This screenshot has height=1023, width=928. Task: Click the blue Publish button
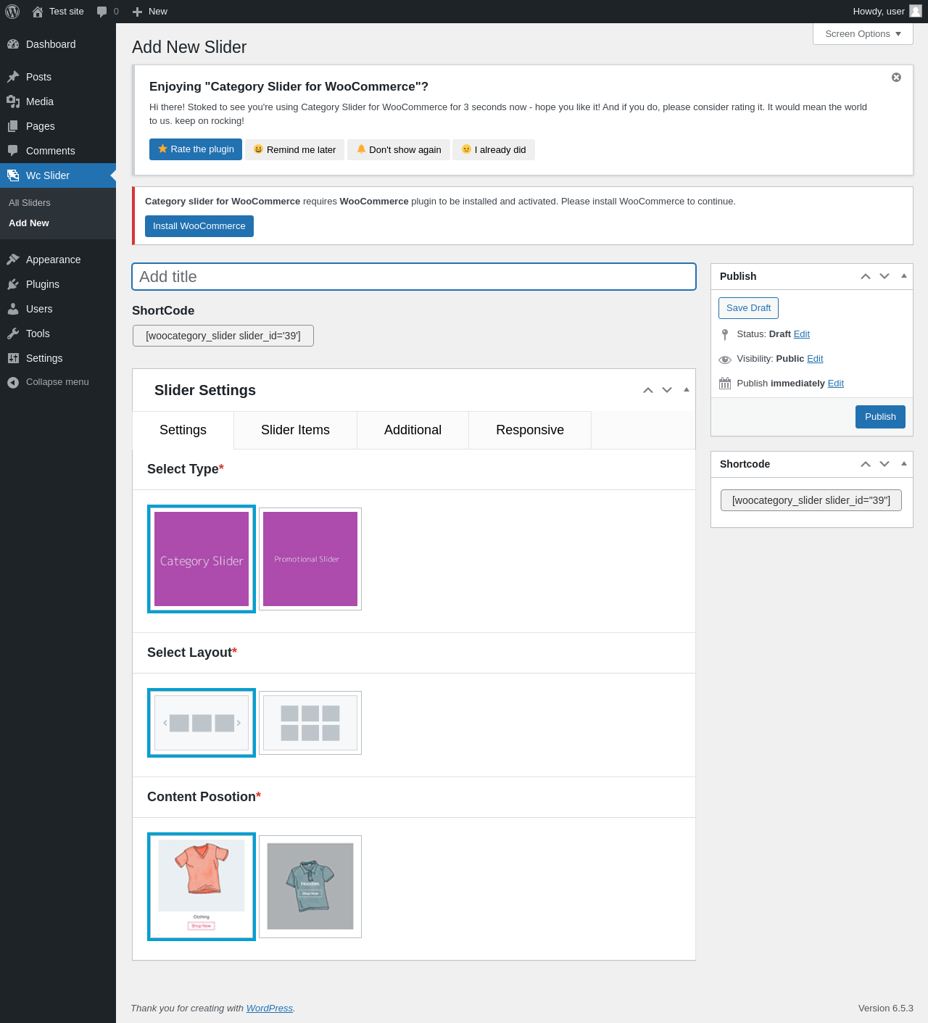point(880,417)
